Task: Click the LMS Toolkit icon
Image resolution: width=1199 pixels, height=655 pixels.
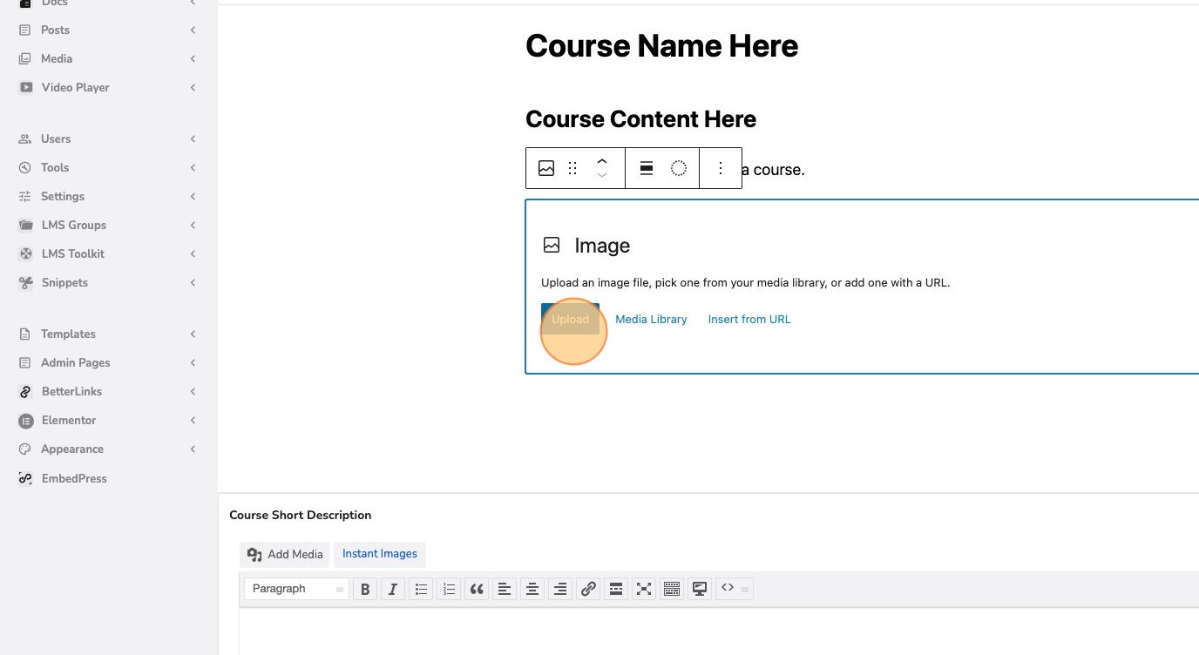Action: (26, 253)
